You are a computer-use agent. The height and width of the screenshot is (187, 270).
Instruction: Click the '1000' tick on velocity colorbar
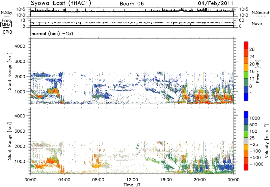(x=254, y=118)
